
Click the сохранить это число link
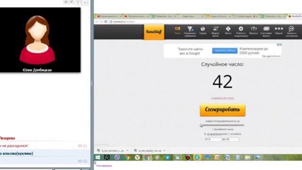tap(222, 98)
